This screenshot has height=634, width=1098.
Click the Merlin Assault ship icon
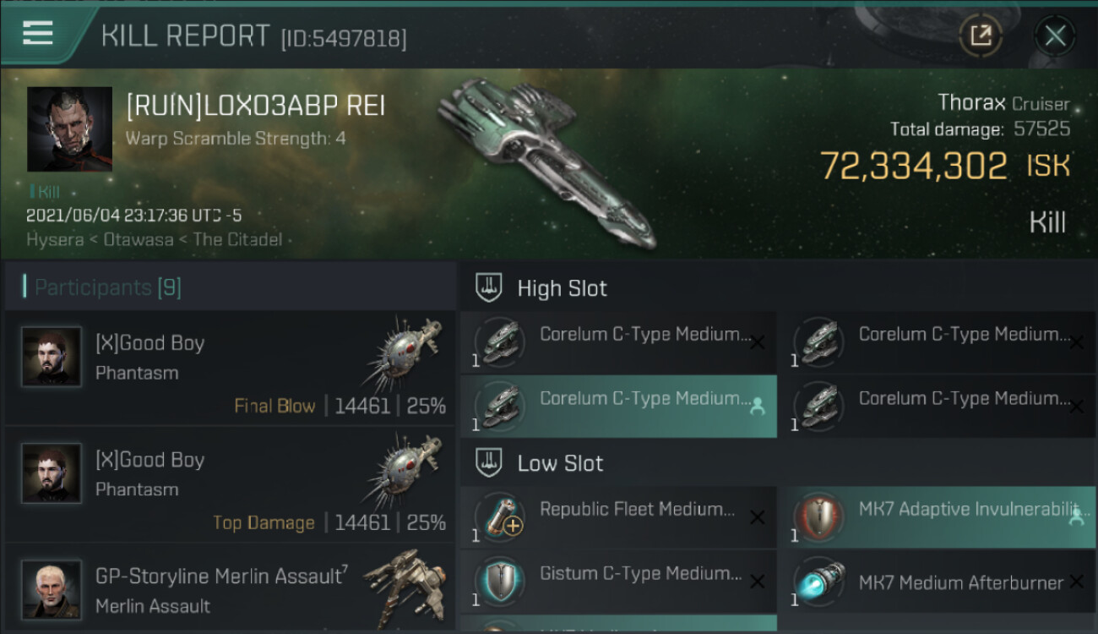coord(404,585)
